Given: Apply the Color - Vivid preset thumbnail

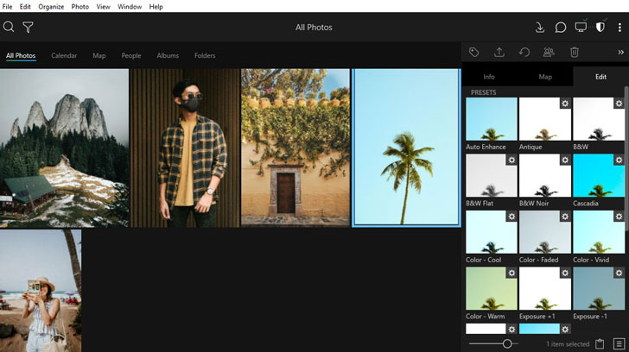Looking at the screenshot, I should pos(599,232).
